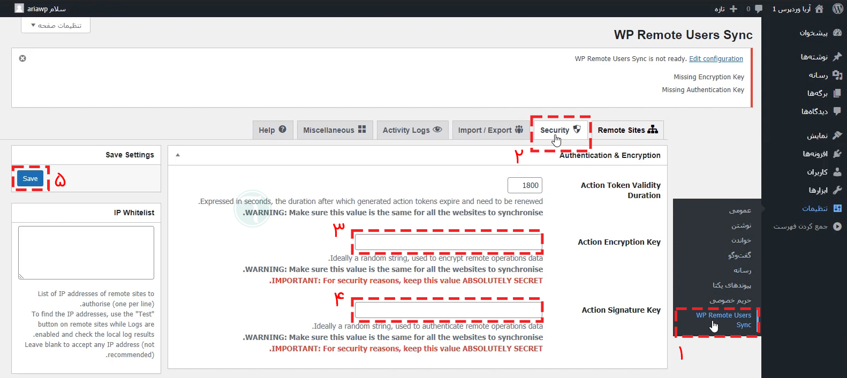
Task: Expand the تنظیمات صفحه screen options dropdown
Action: [56, 25]
